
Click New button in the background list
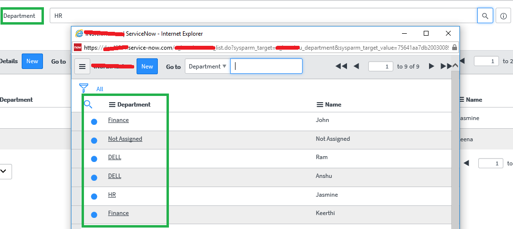32,61
